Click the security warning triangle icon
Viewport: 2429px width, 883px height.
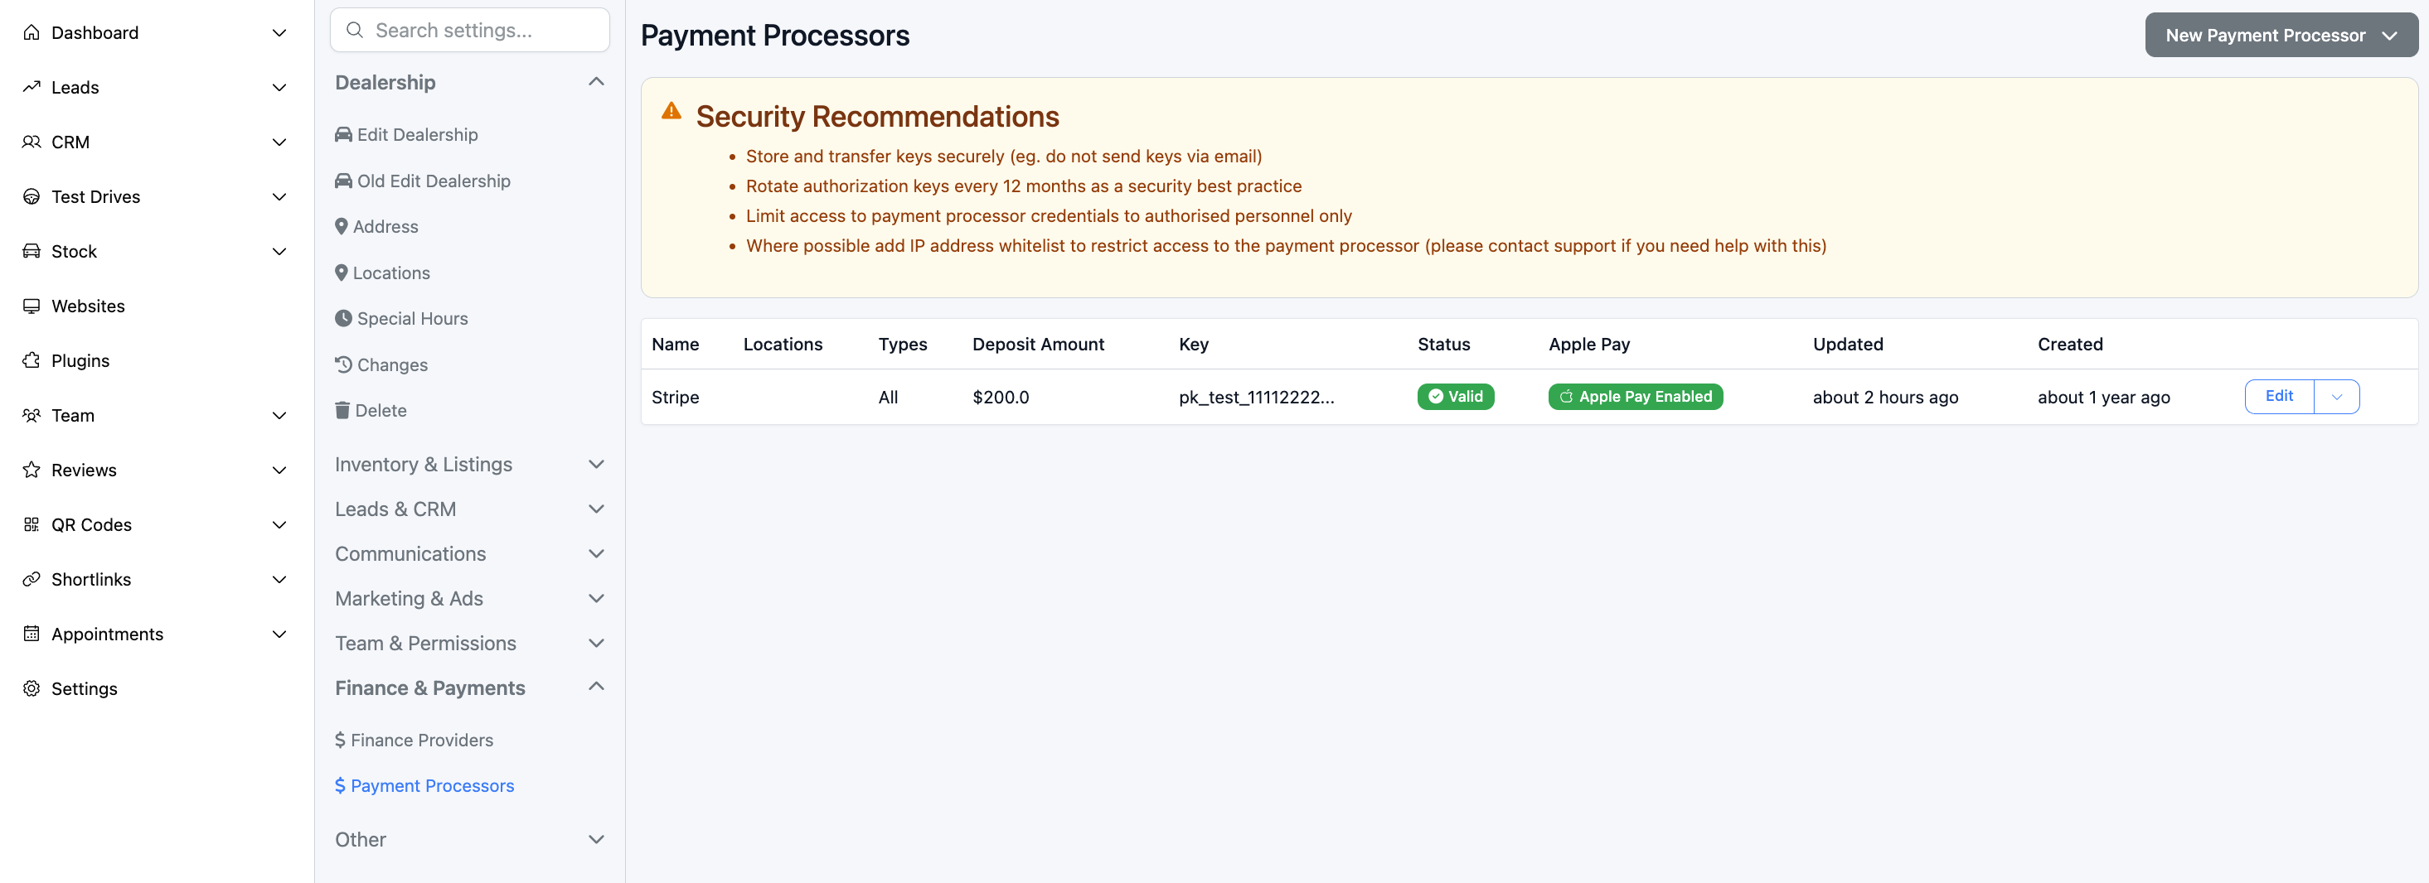[x=671, y=111]
